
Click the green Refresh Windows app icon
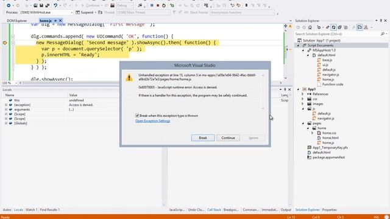[x=172, y=5]
